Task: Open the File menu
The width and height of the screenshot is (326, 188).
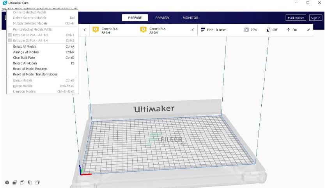Action: tap(4, 9)
